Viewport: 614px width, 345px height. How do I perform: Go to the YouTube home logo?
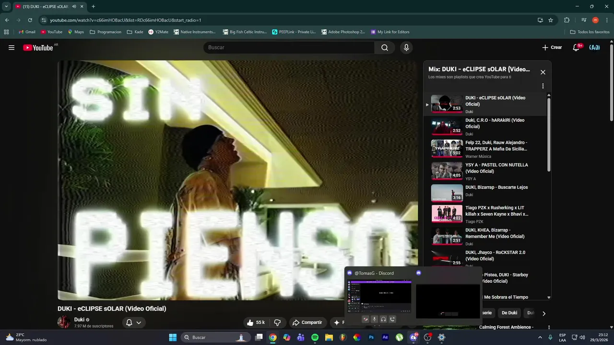[x=38, y=47]
